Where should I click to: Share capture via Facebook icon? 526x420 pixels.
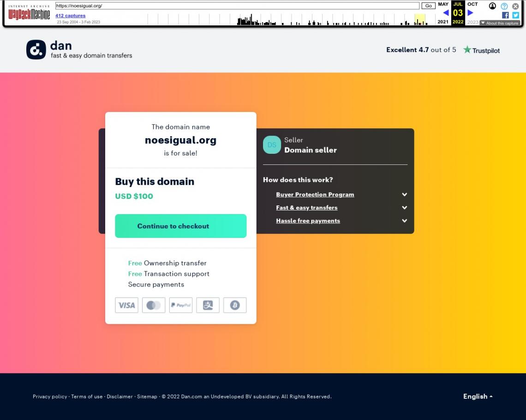click(x=505, y=15)
